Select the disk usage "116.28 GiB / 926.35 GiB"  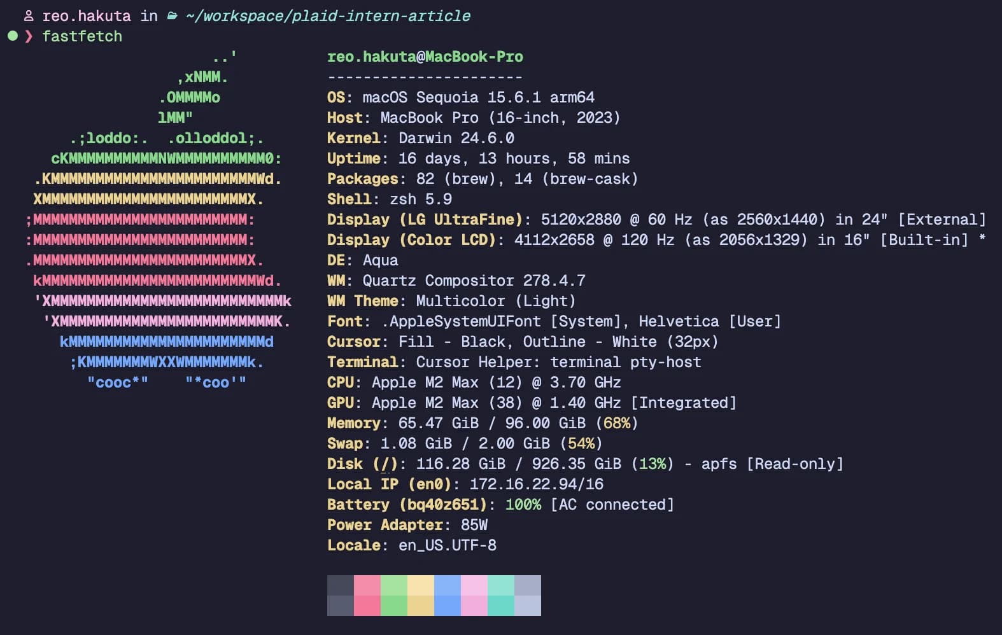pos(519,464)
